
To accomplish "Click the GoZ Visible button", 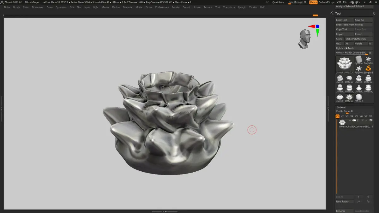I will click(x=361, y=44).
